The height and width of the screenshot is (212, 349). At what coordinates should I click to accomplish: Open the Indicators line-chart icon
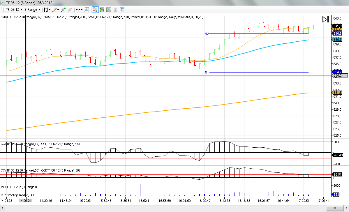(x=109, y=10)
